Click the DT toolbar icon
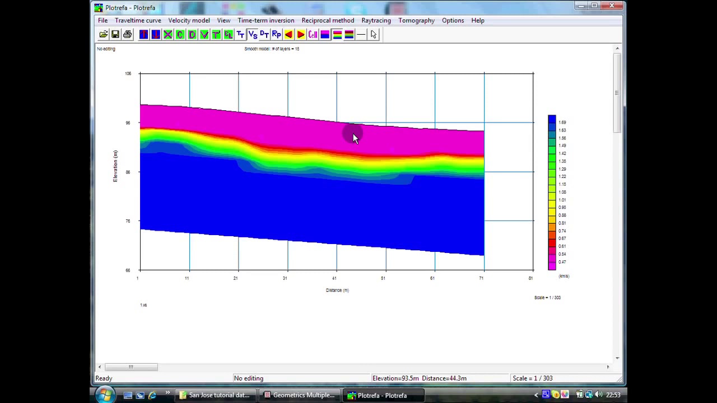 (264, 35)
